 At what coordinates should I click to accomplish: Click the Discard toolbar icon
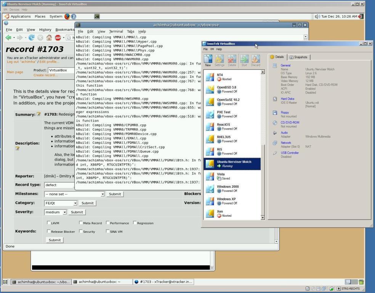pyautogui.click(x=255, y=60)
